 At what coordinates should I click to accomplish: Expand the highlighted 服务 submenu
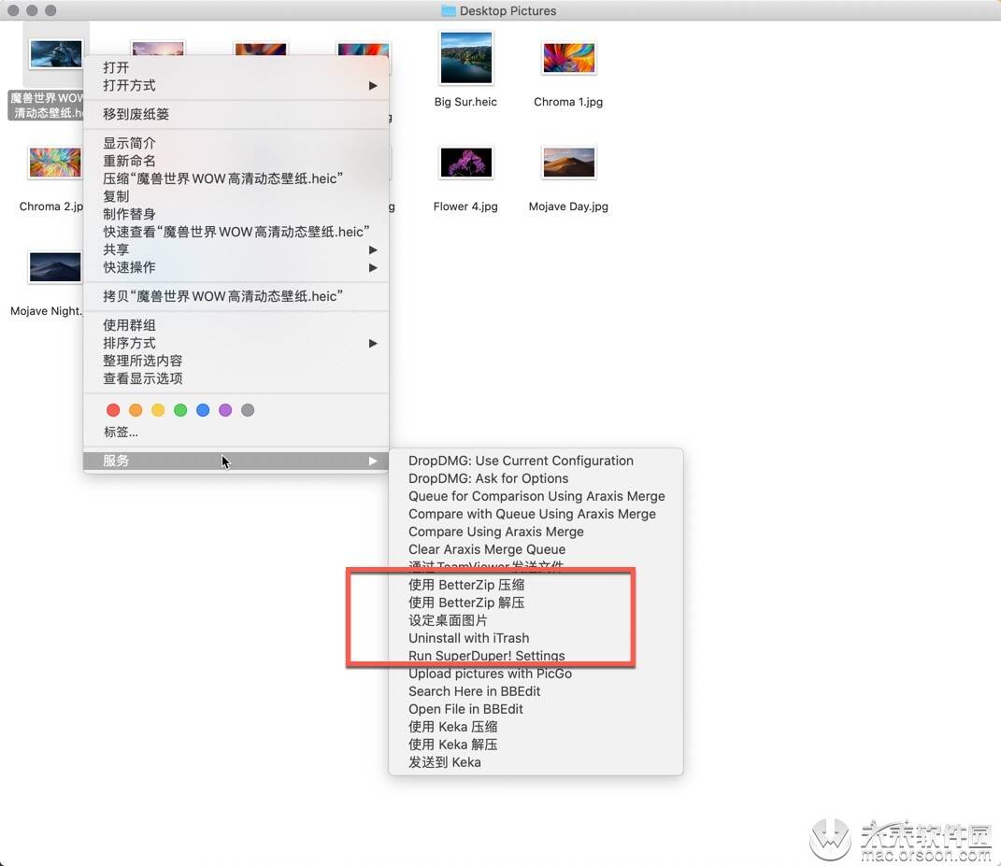point(236,461)
